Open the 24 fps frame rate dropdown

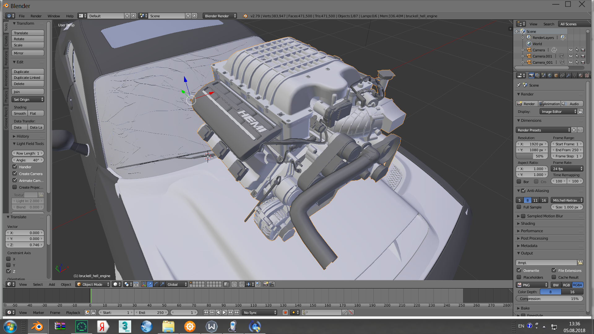[567, 169]
